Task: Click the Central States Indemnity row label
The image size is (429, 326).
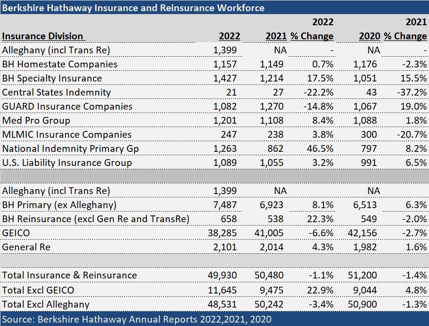Action: pos(56,92)
